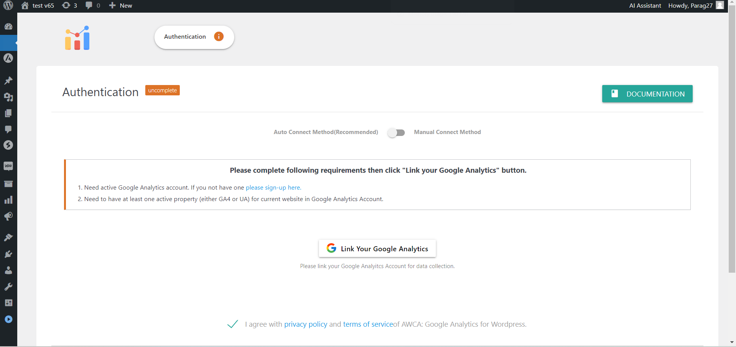Click Link Your Google Analytics button
736x347 pixels.
(377, 249)
